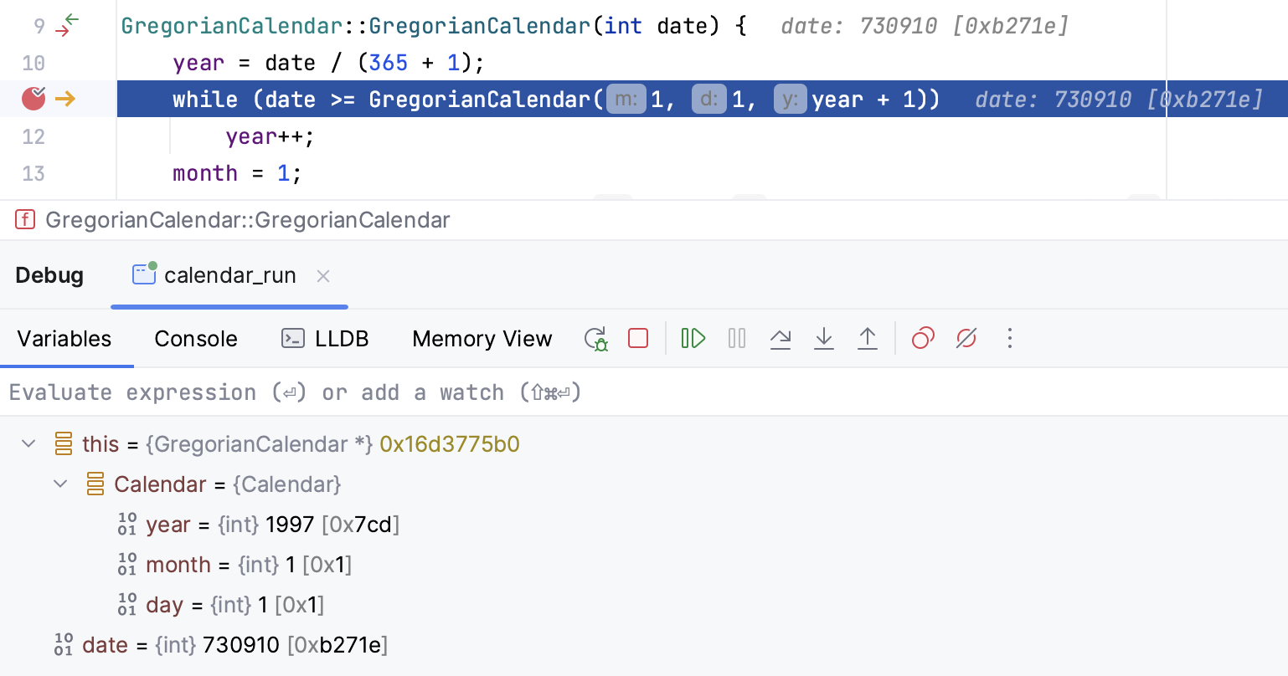The image size is (1288, 676).
Task: Step Into the function call
Action: pyautogui.click(x=824, y=338)
